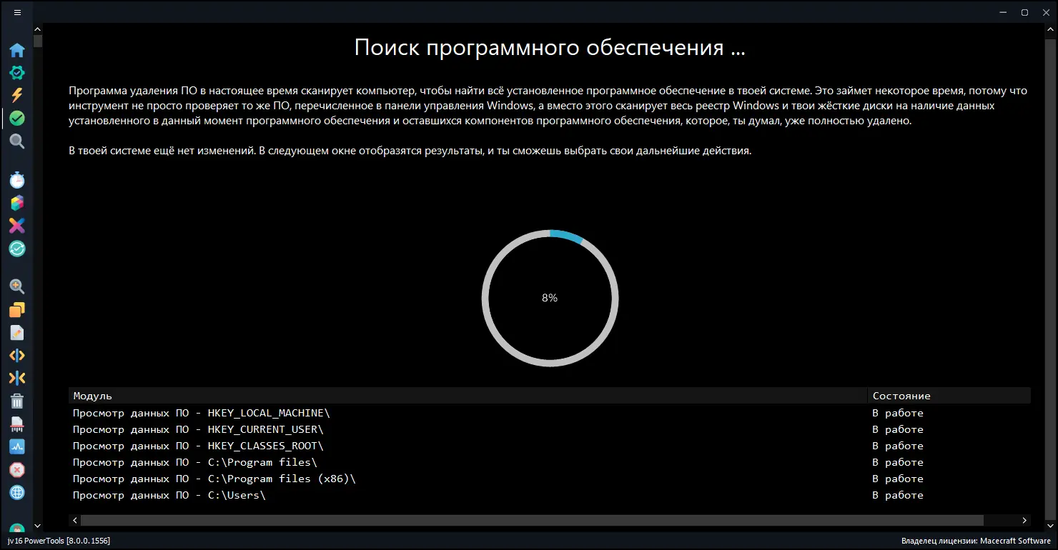
Task: Go to the Home screen
Action: tap(17, 49)
